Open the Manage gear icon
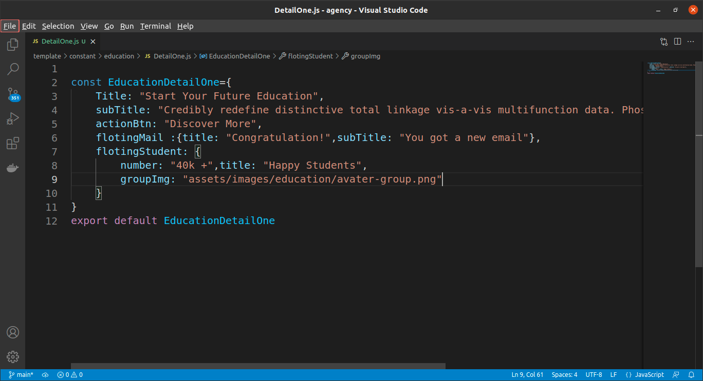This screenshot has width=703, height=381. coord(12,357)
